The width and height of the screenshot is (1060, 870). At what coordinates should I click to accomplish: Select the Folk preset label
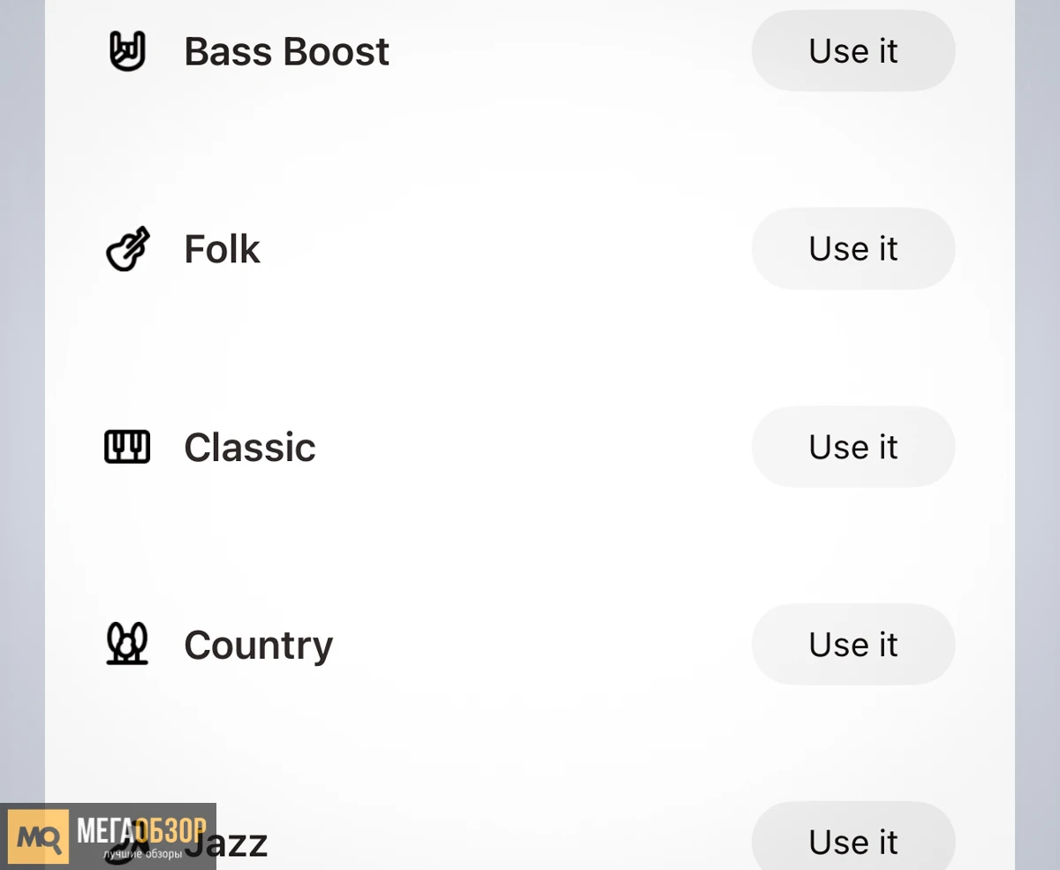[x=222, y=249]
